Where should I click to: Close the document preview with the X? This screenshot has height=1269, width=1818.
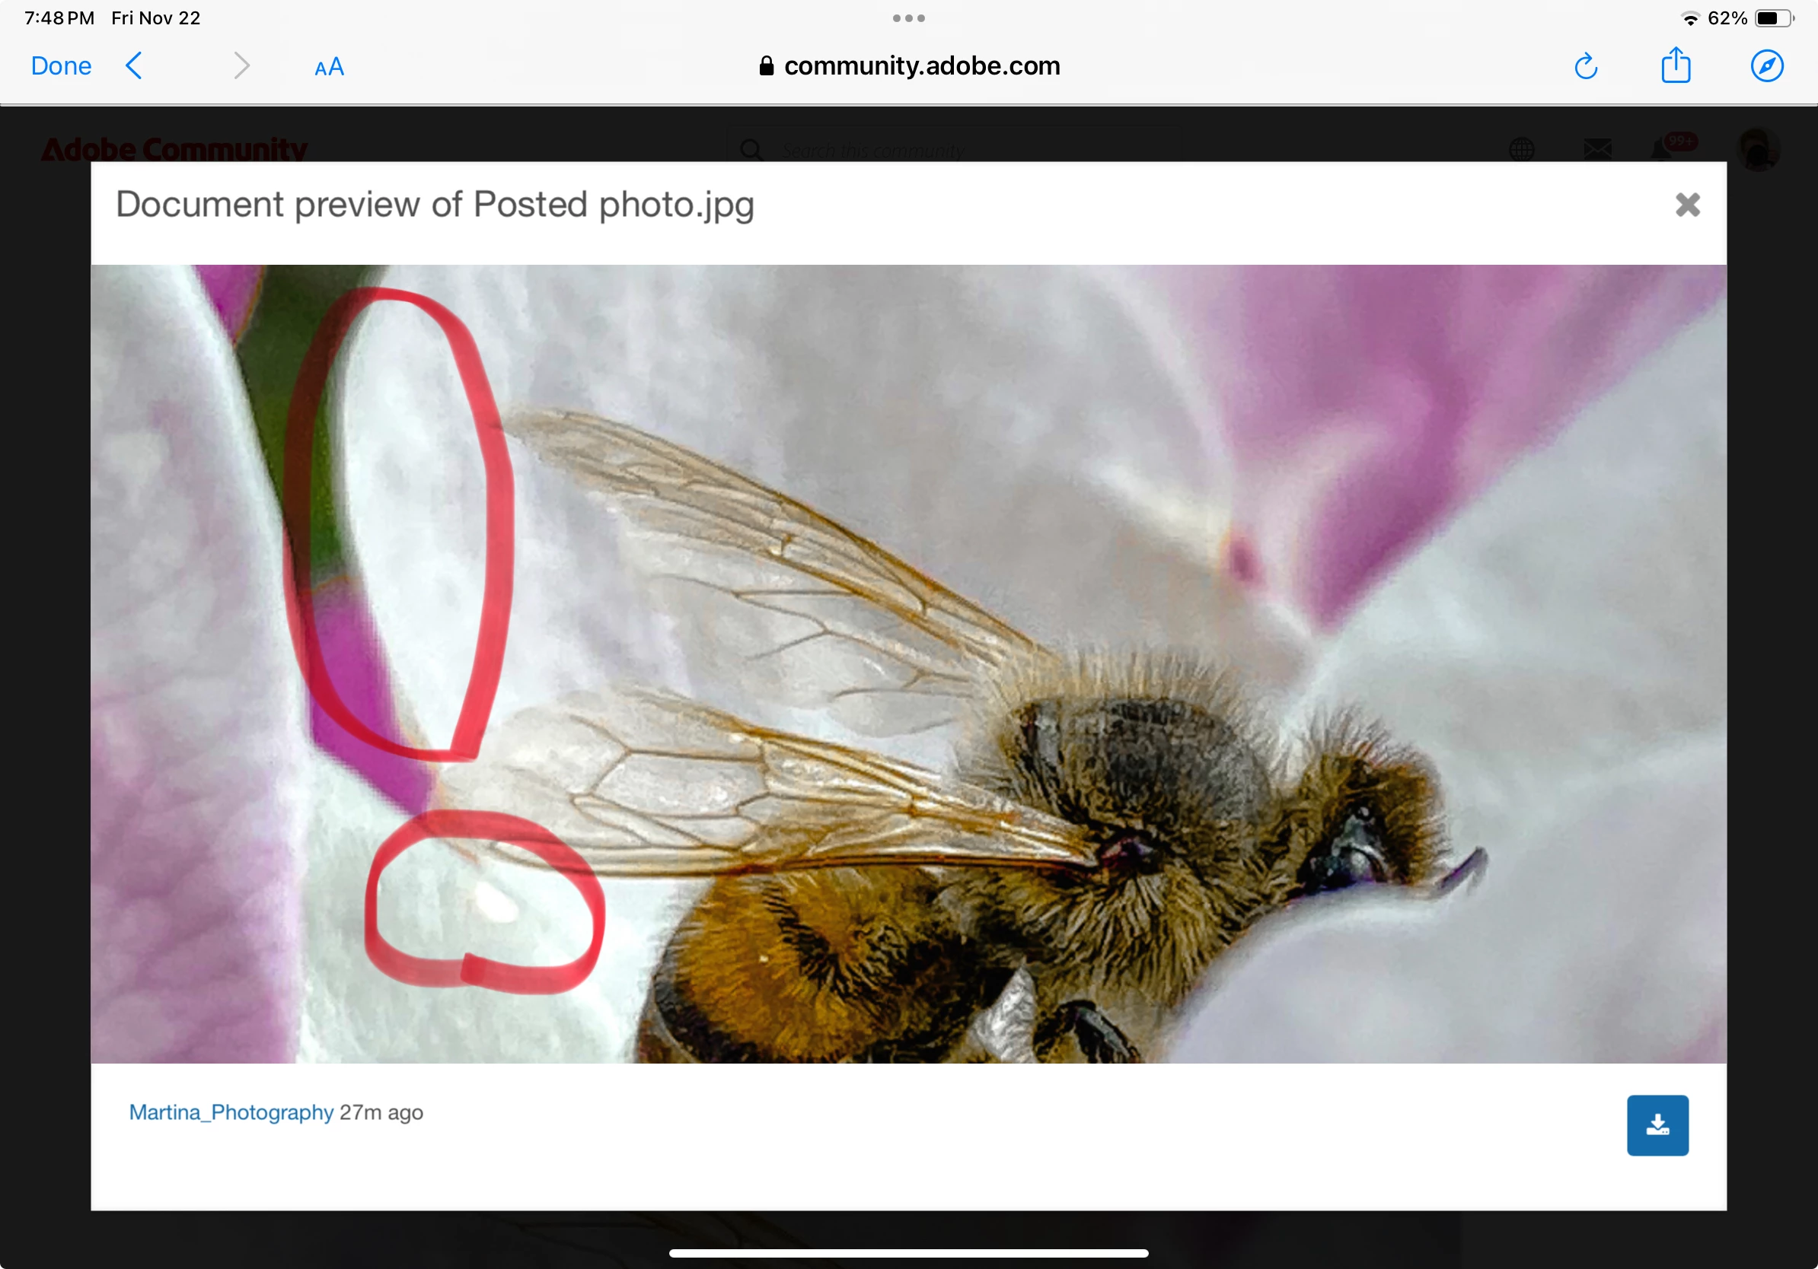point(1687,205)
